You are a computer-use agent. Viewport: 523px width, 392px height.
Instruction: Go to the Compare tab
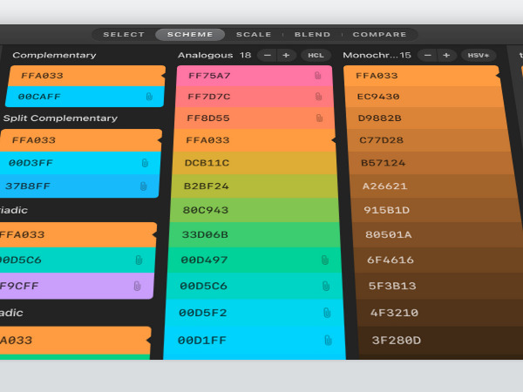tap(379, 35)
